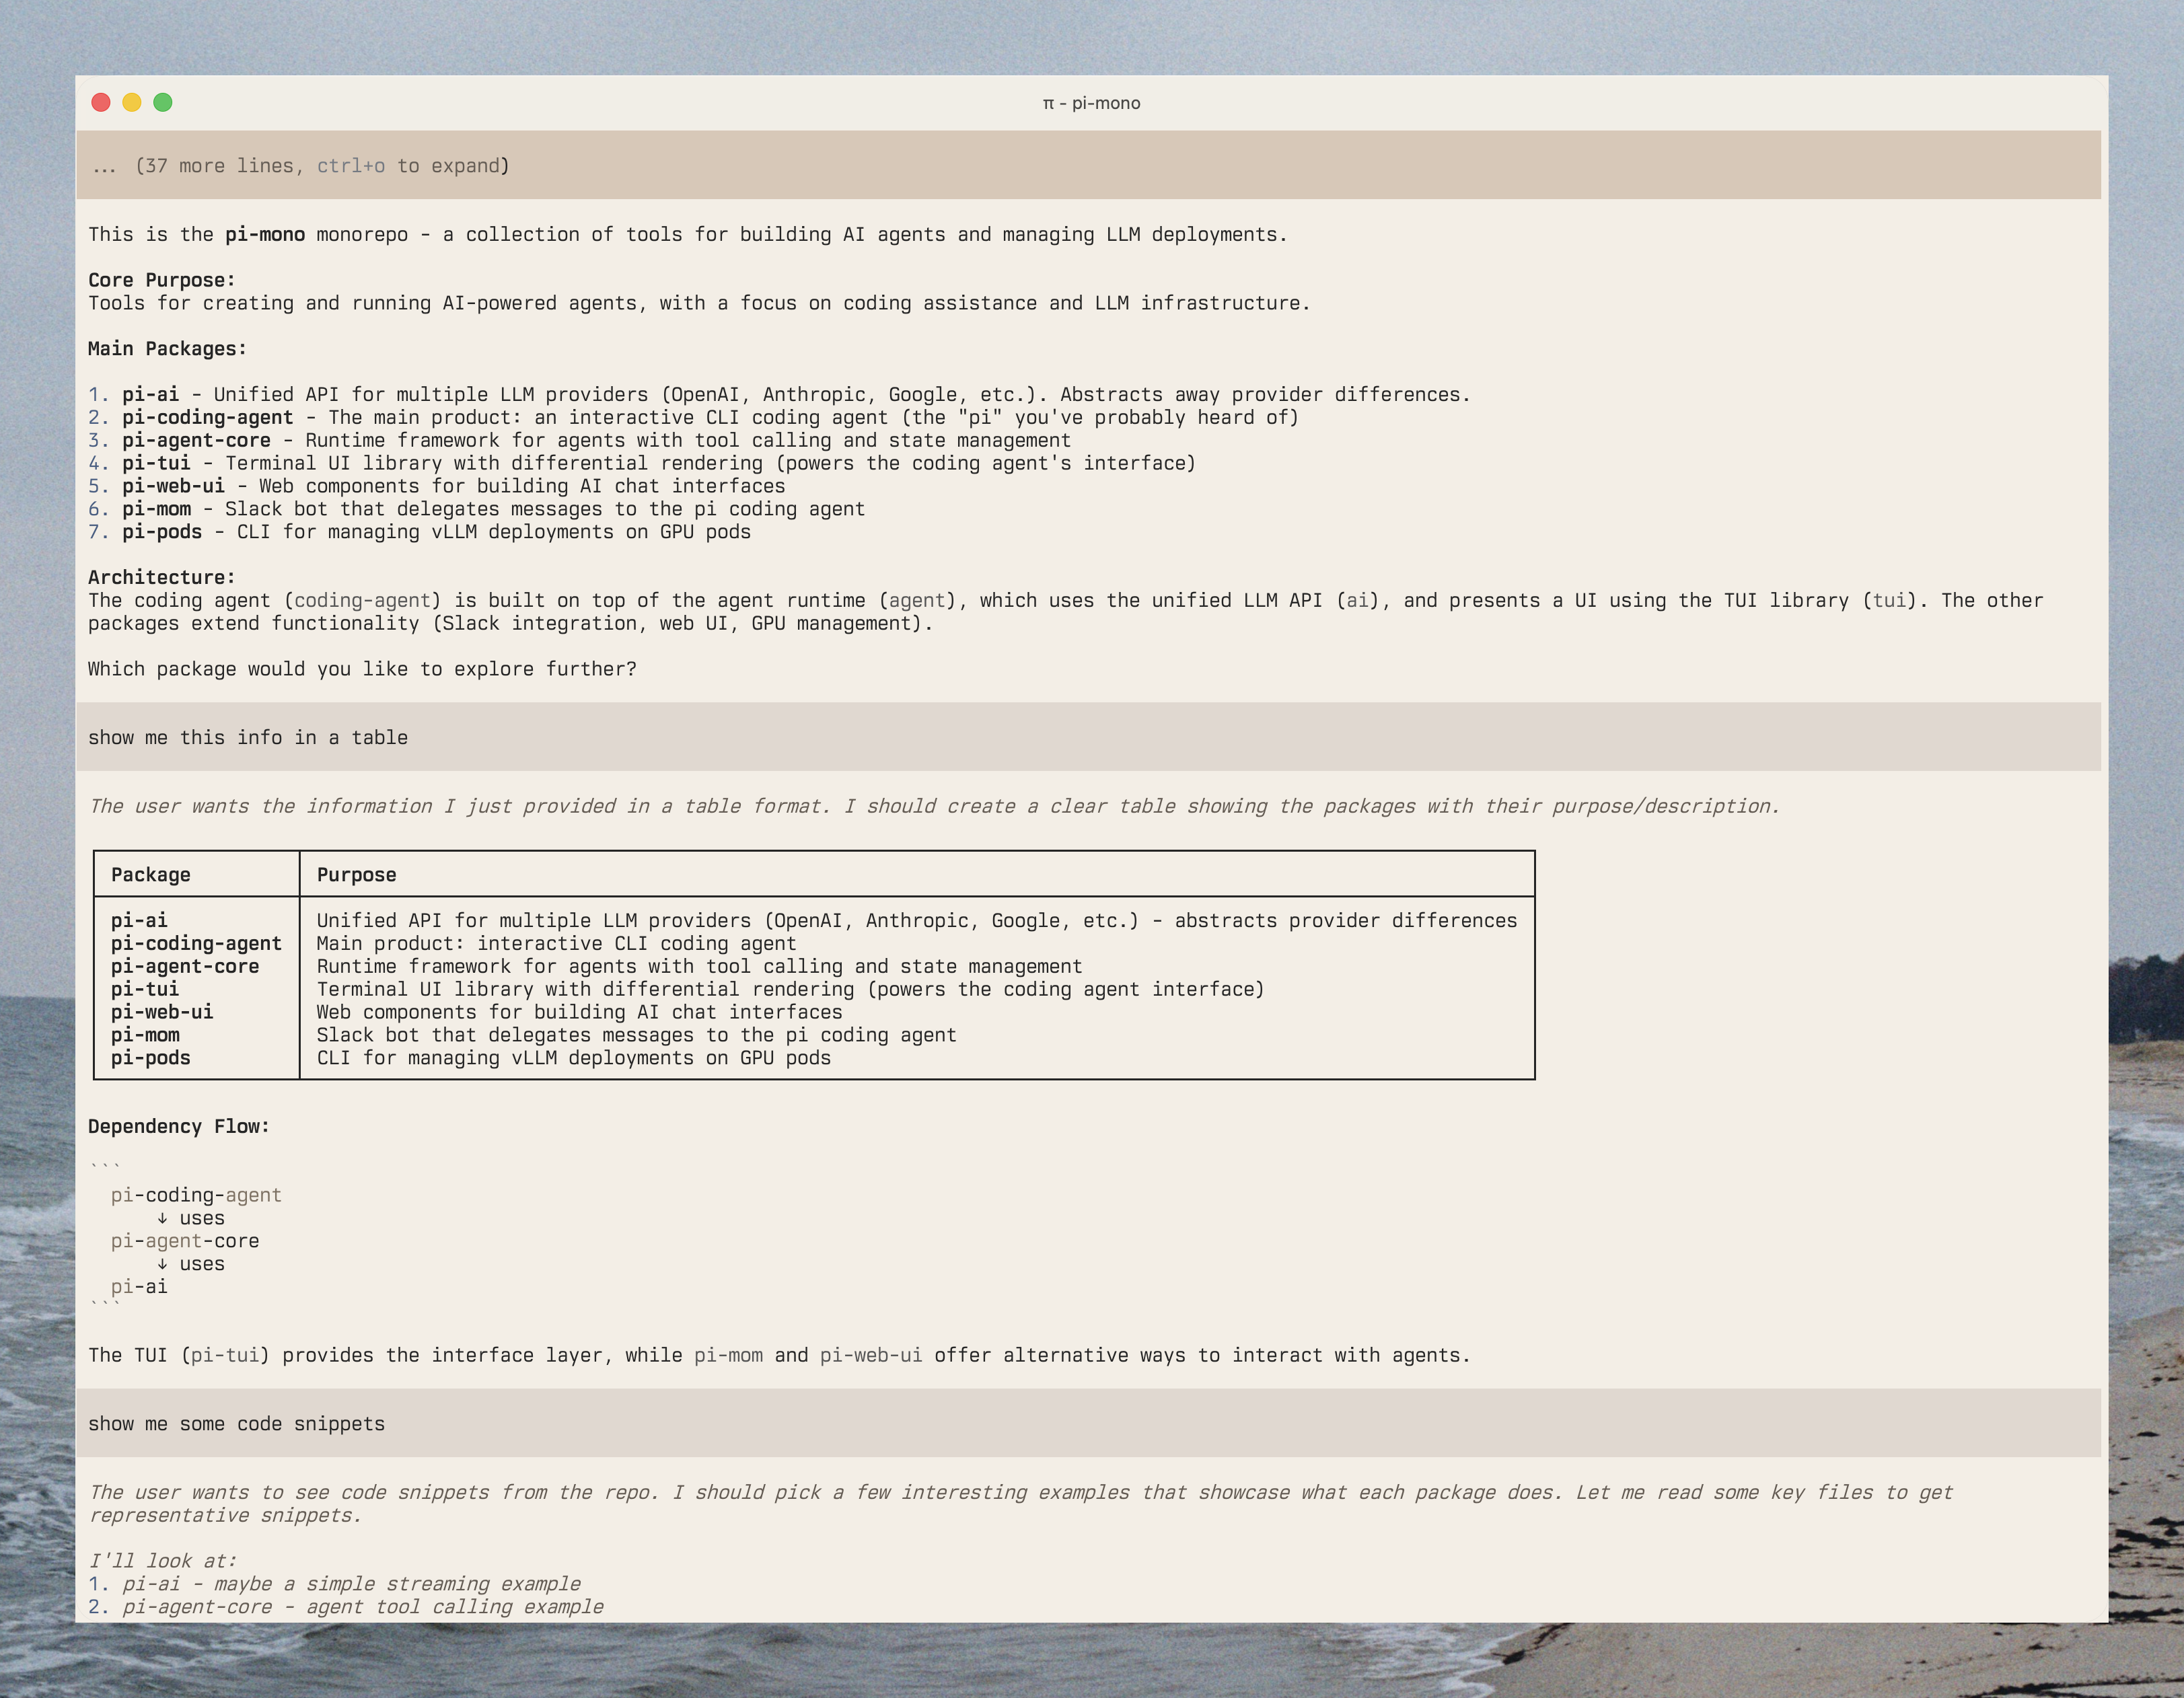The height and width of the screenshot is (1698, 2184).
Task: Click the 'Architecture:' heading text
Action: (x=161, y=578)
